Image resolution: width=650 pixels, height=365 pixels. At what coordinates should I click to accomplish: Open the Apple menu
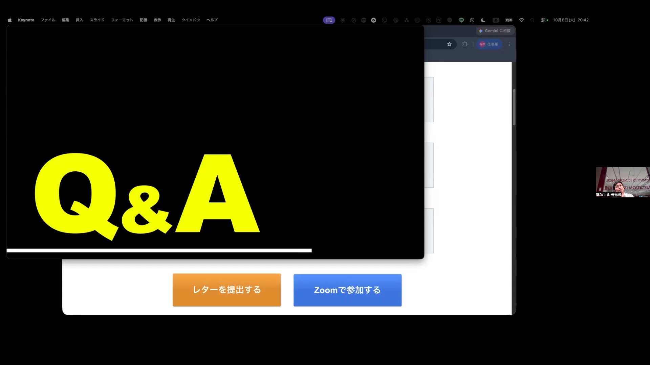[9, 20]
